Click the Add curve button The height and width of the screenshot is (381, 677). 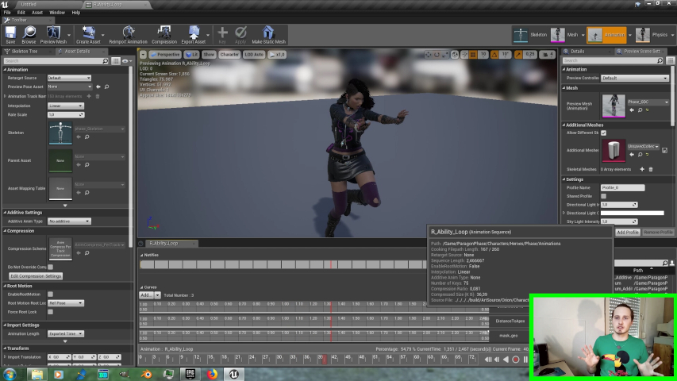tap(146, 295)
